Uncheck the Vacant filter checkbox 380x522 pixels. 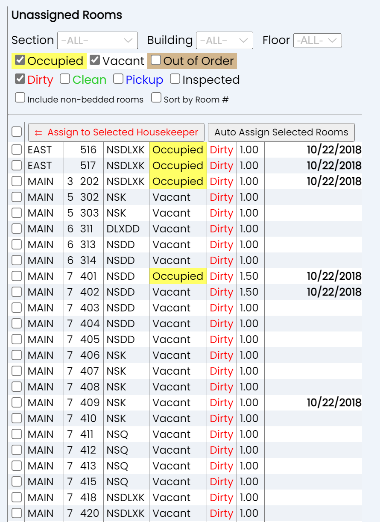click(x=95, y=60)
